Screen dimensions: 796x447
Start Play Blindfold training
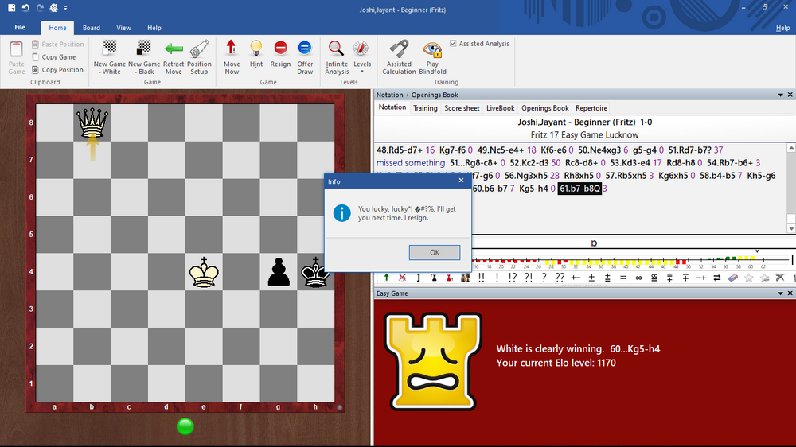(432, 57)
